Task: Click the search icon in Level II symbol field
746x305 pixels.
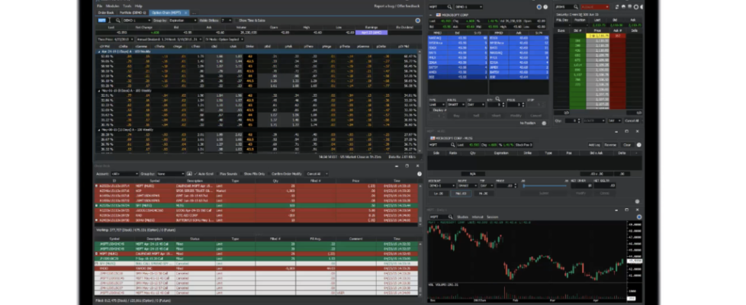Action: (449, 7)
